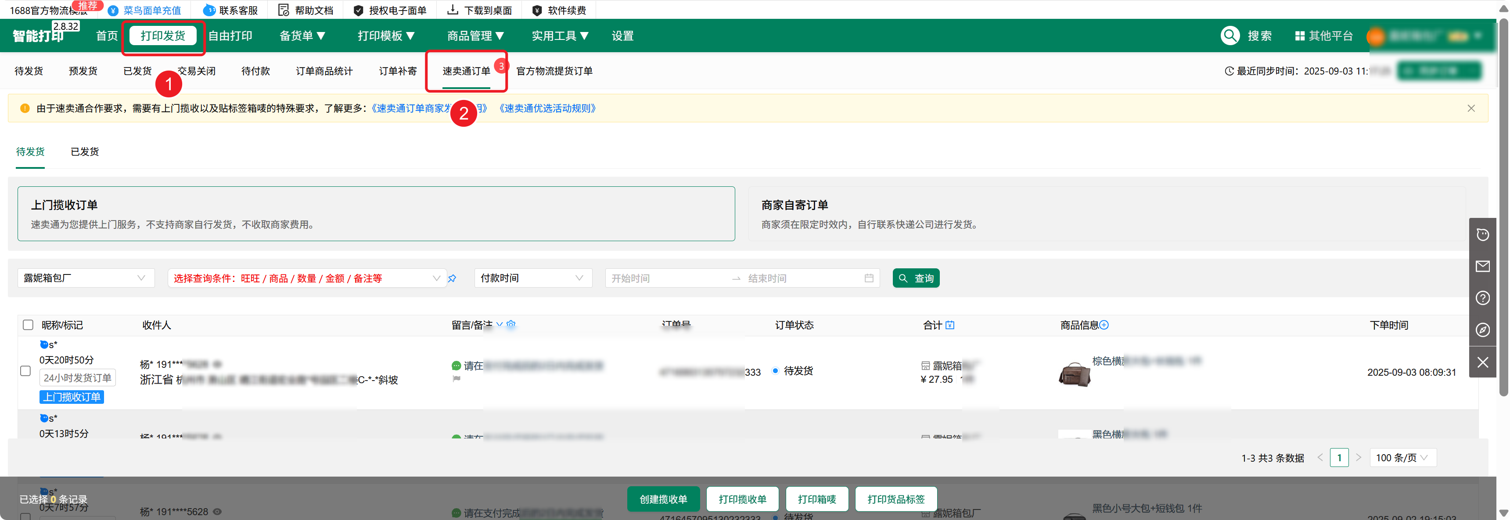Click 创建揽收单 button
Image resolution: width=1510 pixels, height=520 pixels.
click(664, 499)
